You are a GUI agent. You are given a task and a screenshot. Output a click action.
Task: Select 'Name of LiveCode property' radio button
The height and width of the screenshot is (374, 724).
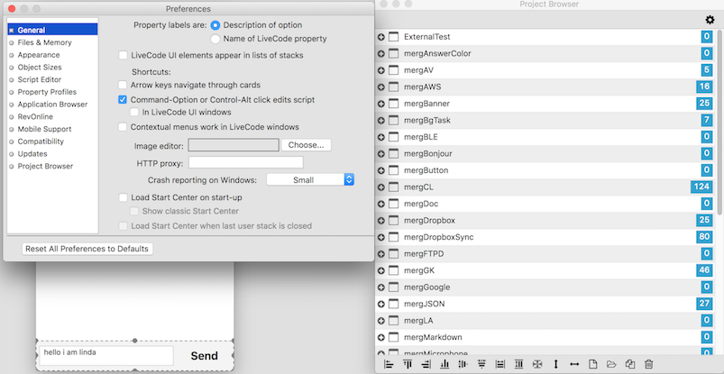215,39
